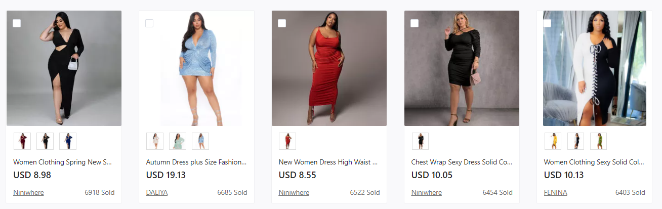Viewport: 662px width, 209px height.
Task: Open the Niniwhere link under USD 8.55
Action: click(x=294, y=192)
